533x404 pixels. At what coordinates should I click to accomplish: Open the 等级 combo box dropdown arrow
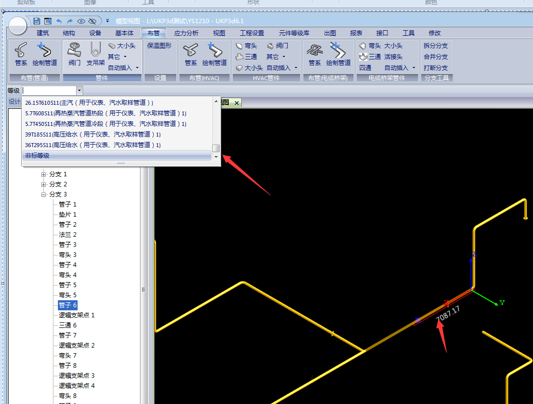point(79,90)
